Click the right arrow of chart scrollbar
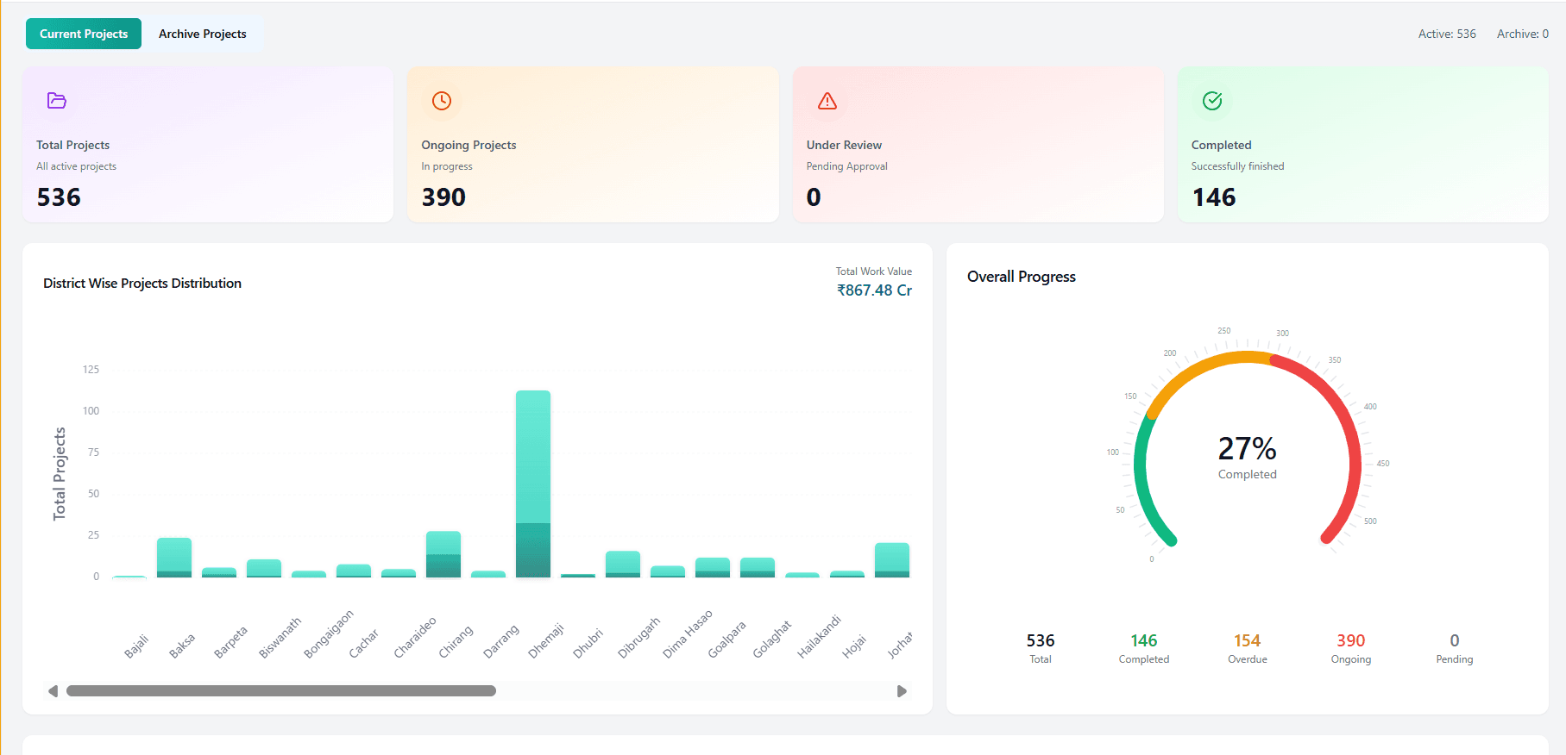This screenshot has height=755, width=1566. 902,691
